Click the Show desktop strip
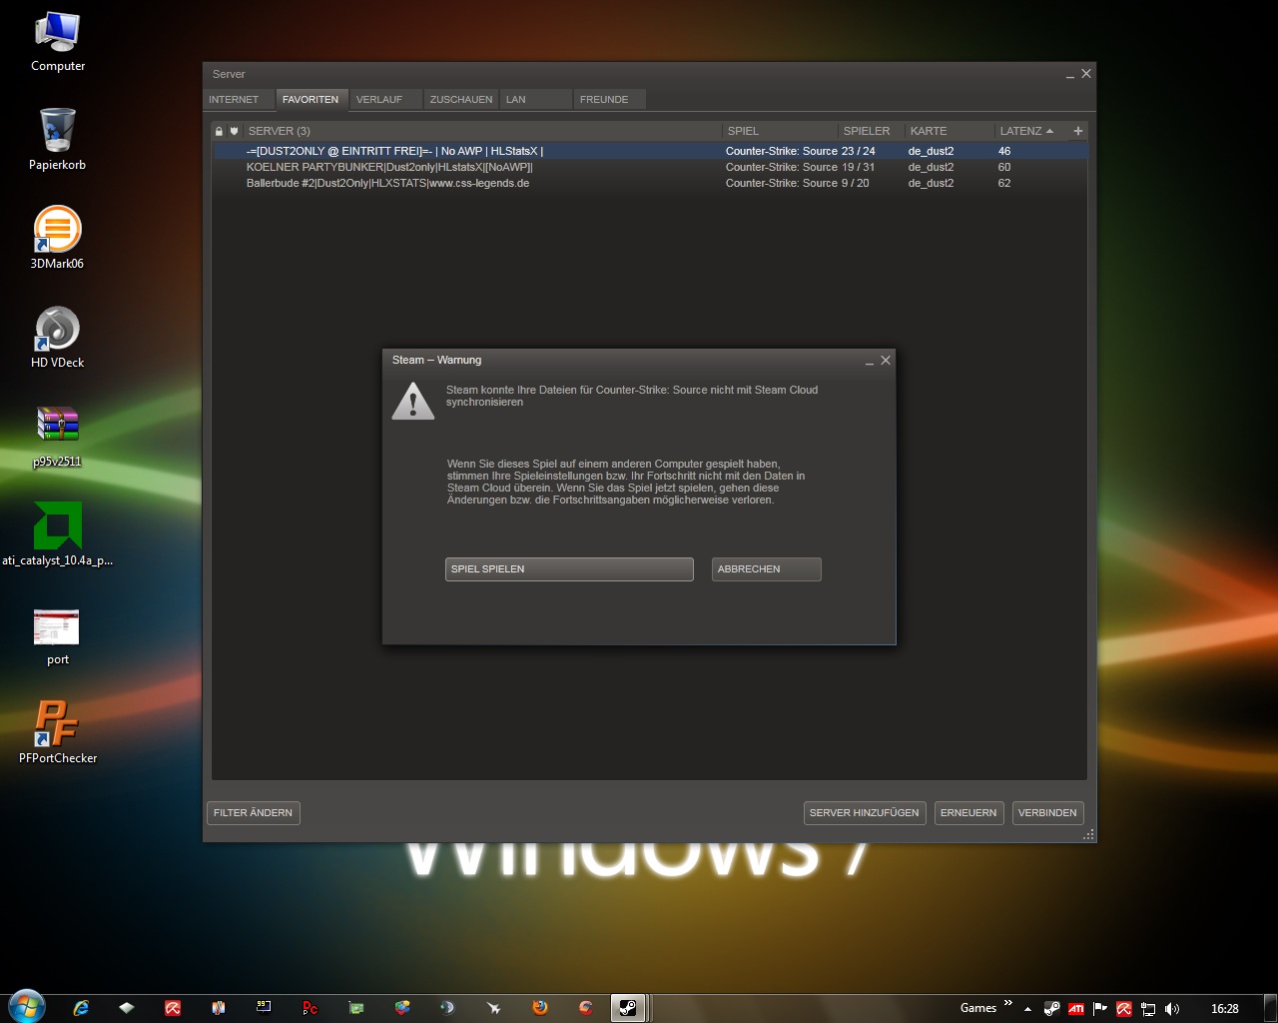 point(1270,1008)
